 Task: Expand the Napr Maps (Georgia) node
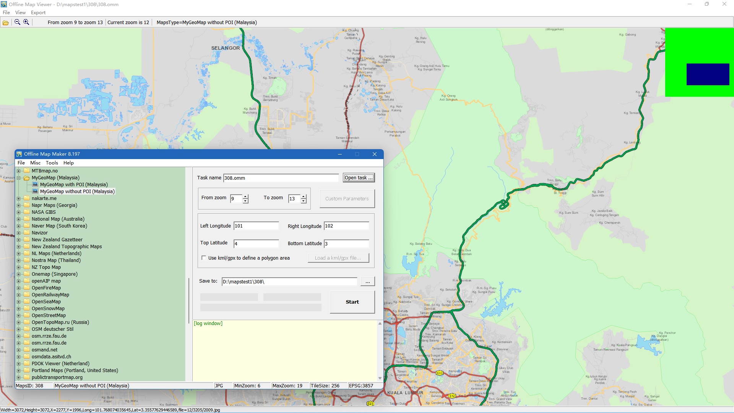coord(18,205)
